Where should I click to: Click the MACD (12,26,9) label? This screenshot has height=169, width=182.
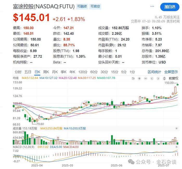pos(24,147)
